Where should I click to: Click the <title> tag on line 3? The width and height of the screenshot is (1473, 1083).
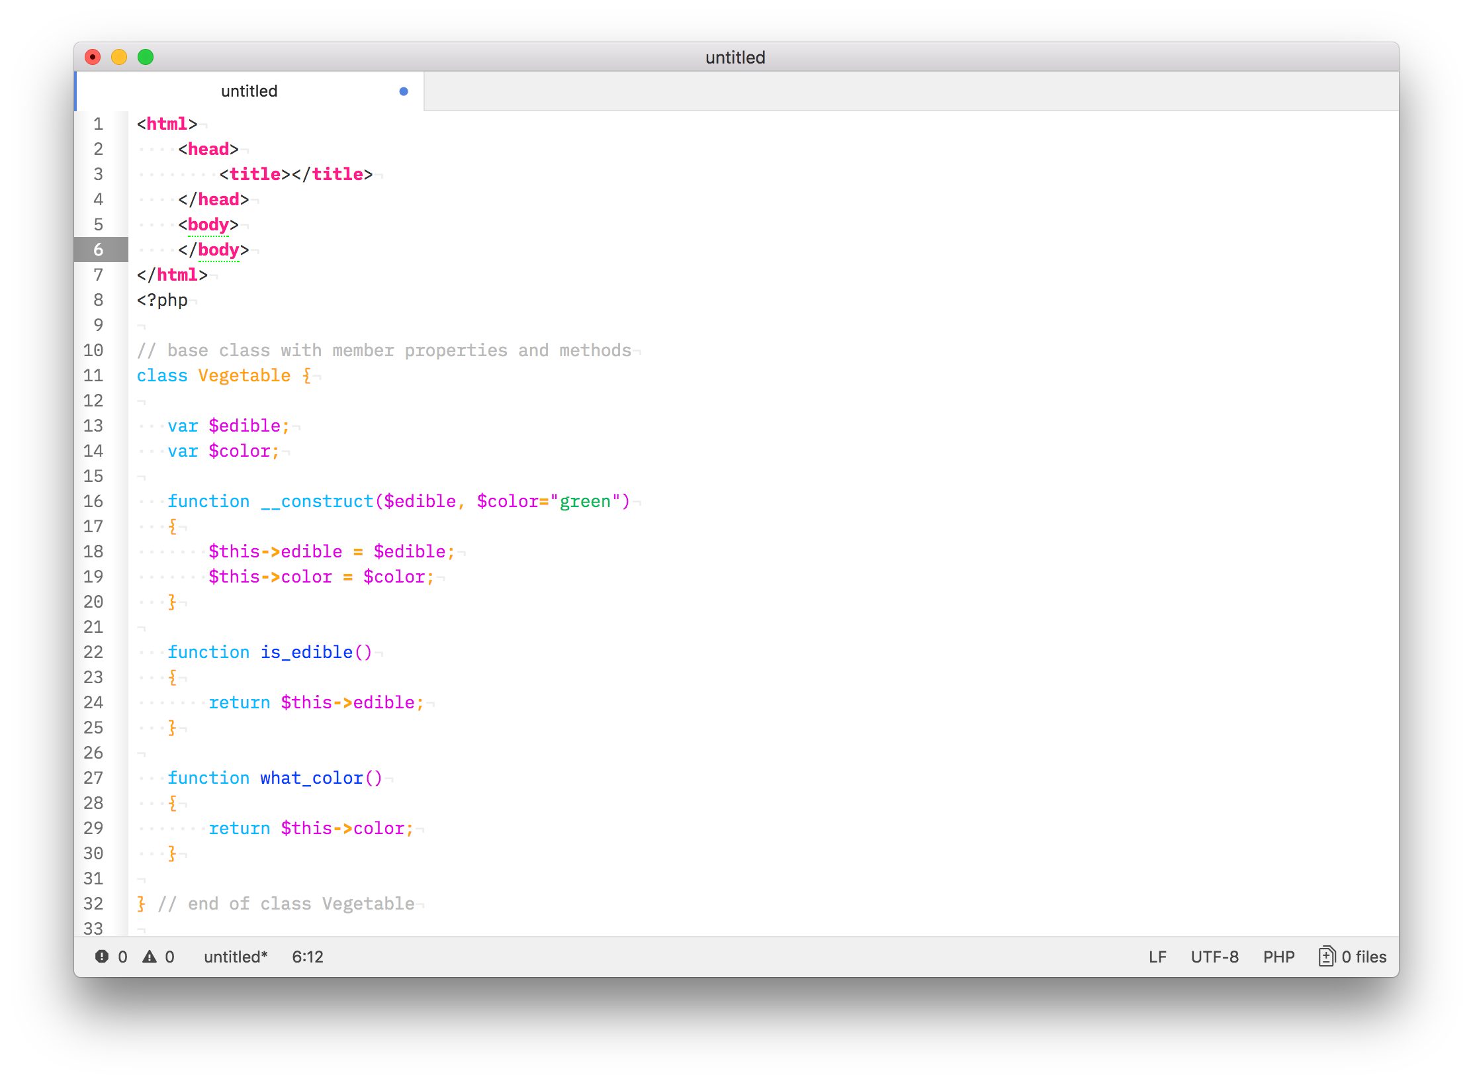click(x=254, y=173)
